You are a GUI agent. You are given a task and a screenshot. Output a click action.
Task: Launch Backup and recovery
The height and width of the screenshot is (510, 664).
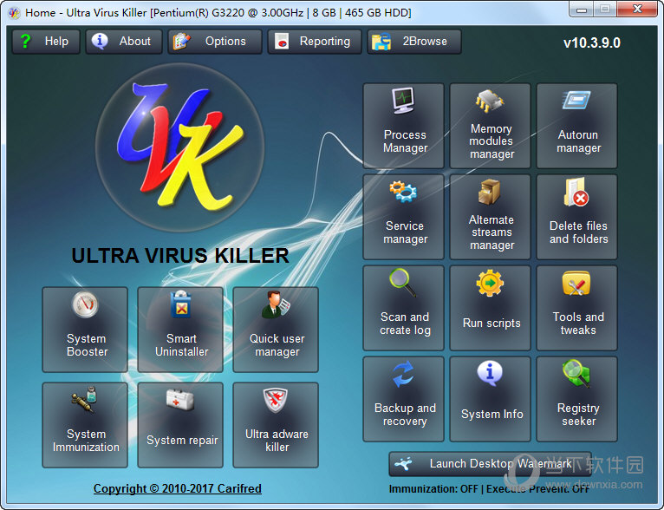click(x=404, y=399)
